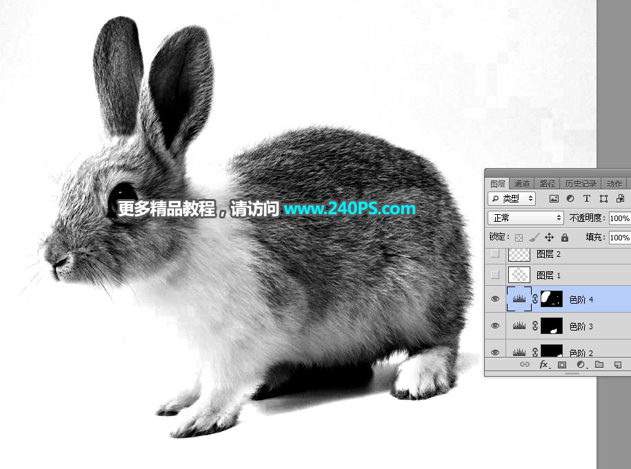Viewport: 631px width, 469px height.
Task: Select 图层 2 thumbnail
Action: 519,255
